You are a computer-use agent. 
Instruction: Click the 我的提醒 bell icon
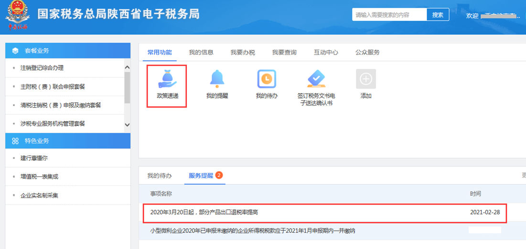point(217,79)
